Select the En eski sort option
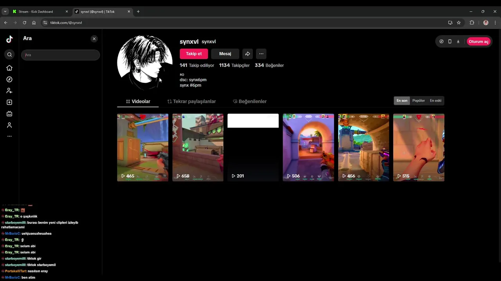Image resolution: width=501 pixels, height=281 pixels. [x=436, y=101]
